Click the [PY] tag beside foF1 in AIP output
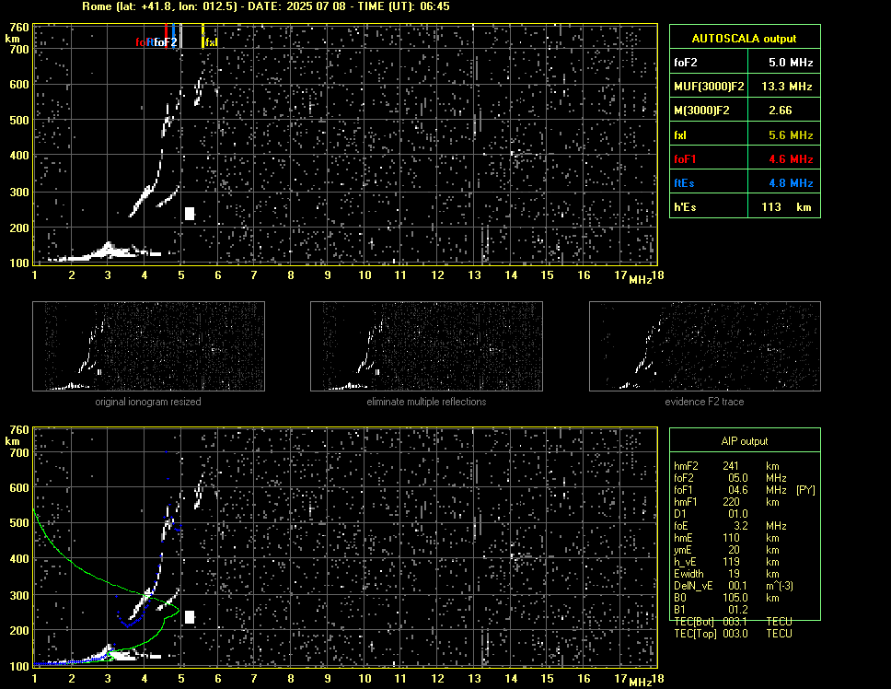The height and width of the screenshot is (689, 891). 805,490
